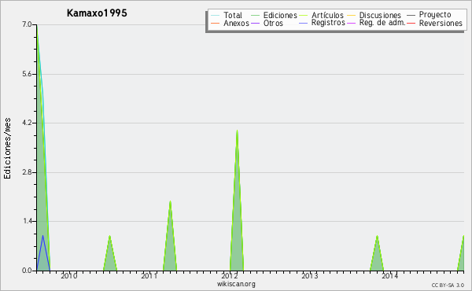Image resolution: width=472 pixels, height=291 pixels.
Task: Click the orange Anexos legend line swatch
Action: pos(216,23)
